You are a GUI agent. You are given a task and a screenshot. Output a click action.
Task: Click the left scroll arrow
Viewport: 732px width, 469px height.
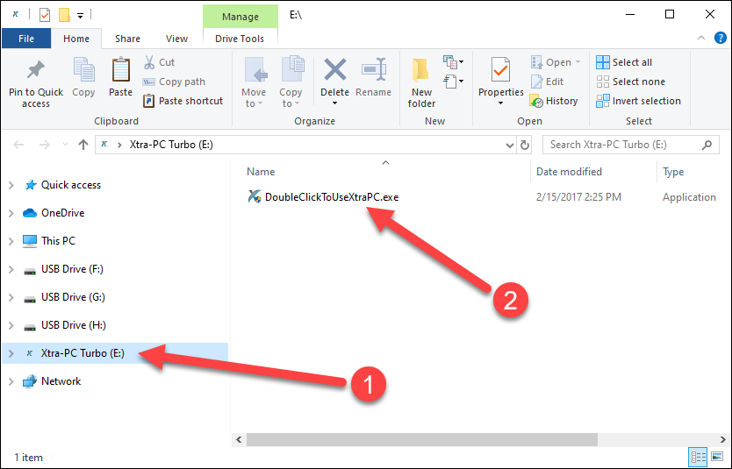pos(239,439)
